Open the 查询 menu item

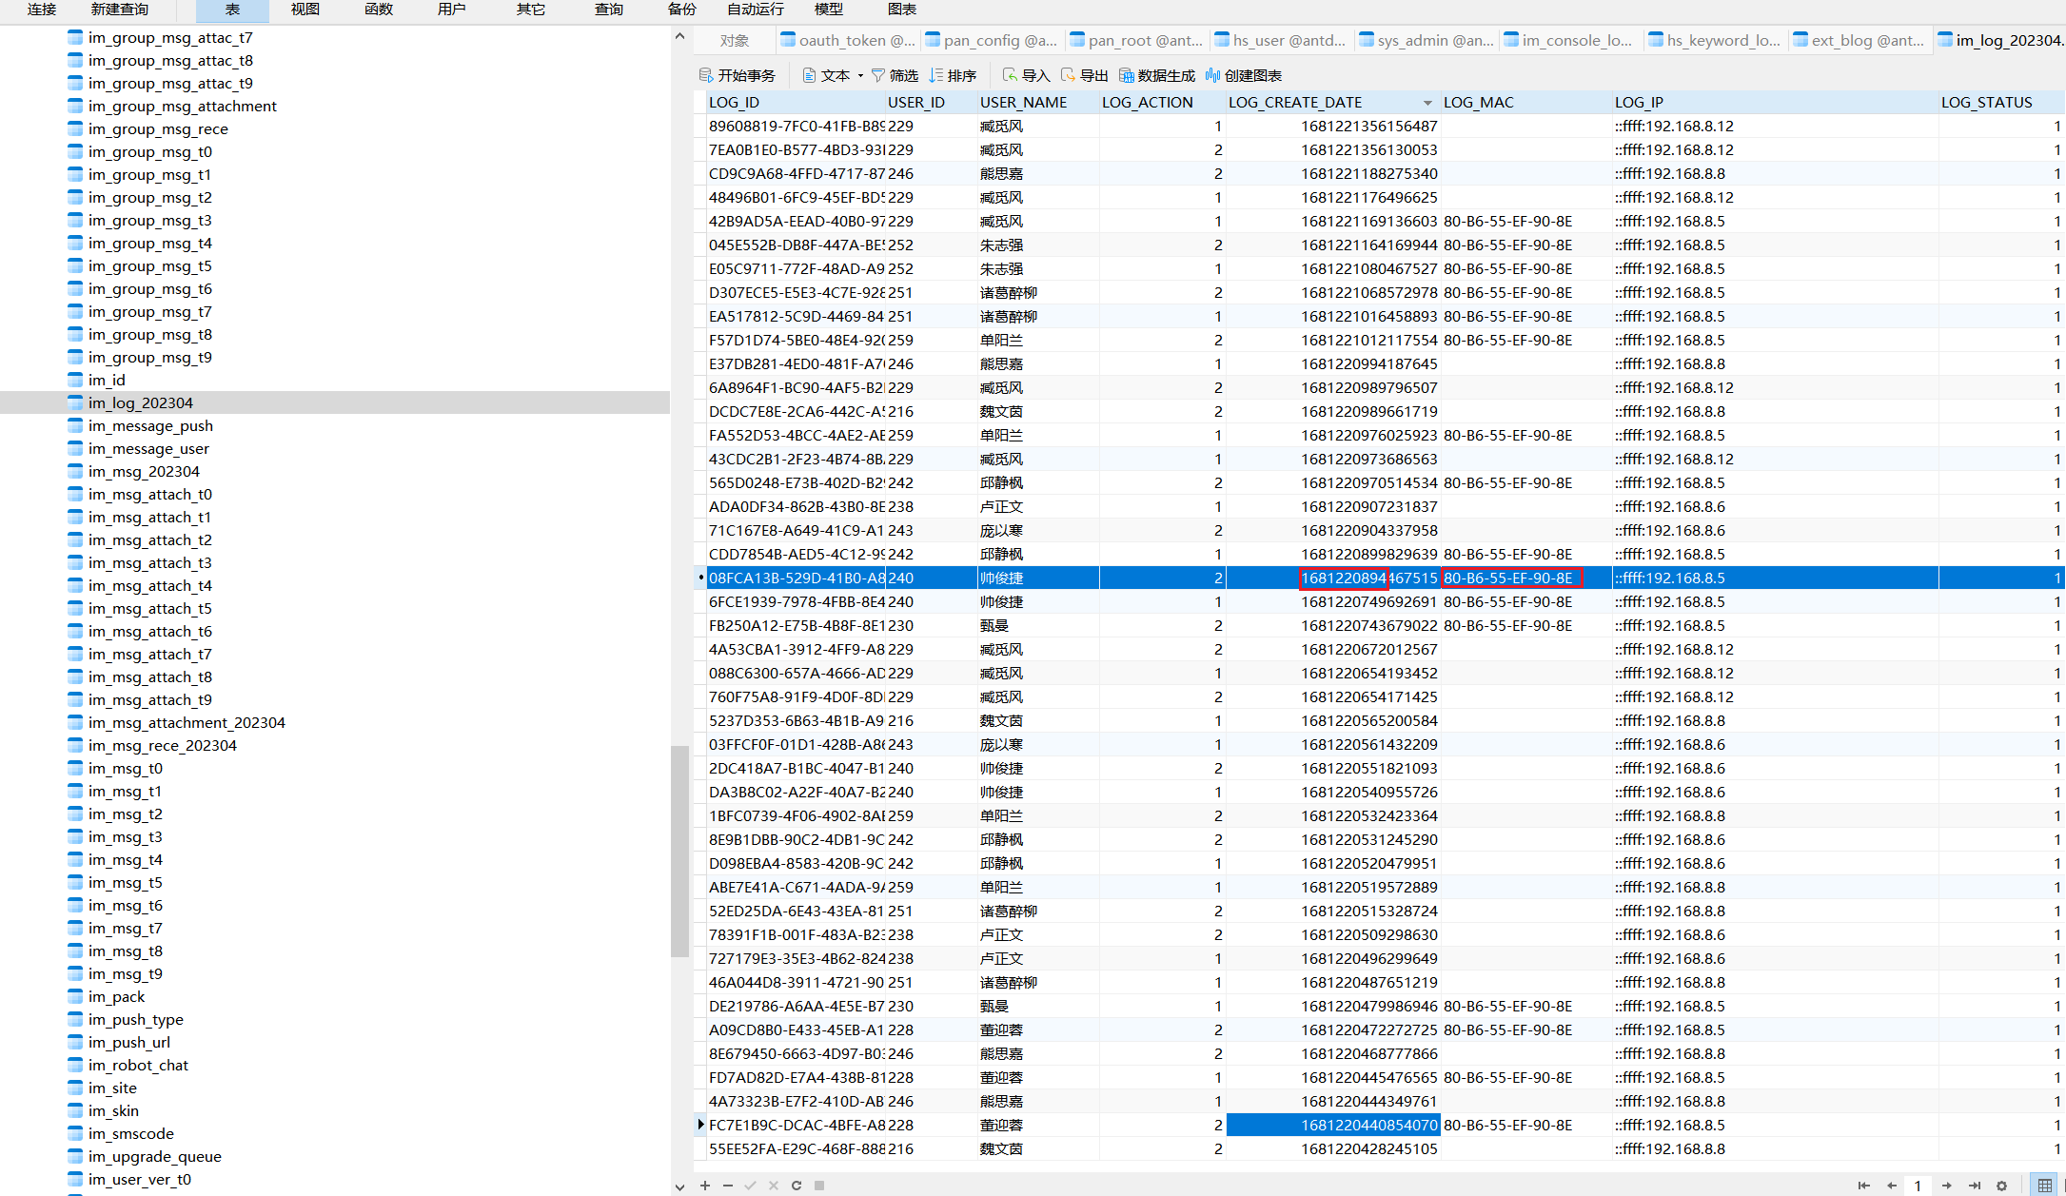(x=609, y=10)
